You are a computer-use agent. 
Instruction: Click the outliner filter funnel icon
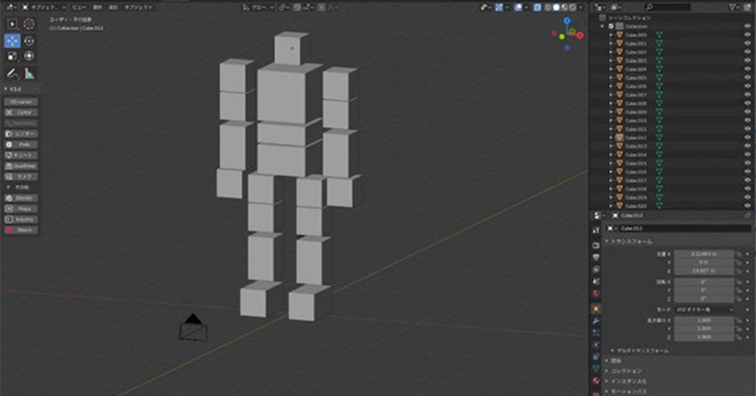733,7
